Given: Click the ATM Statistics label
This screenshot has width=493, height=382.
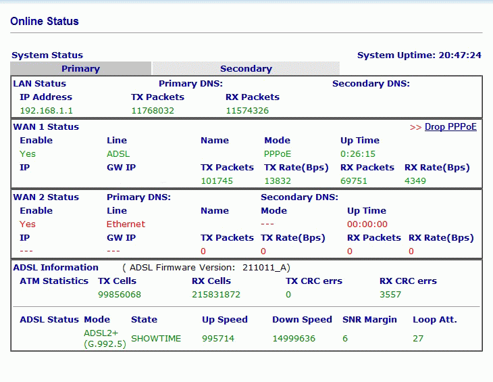Looking at the screenshot, I should pyautogui.click(x=54, y=281).
